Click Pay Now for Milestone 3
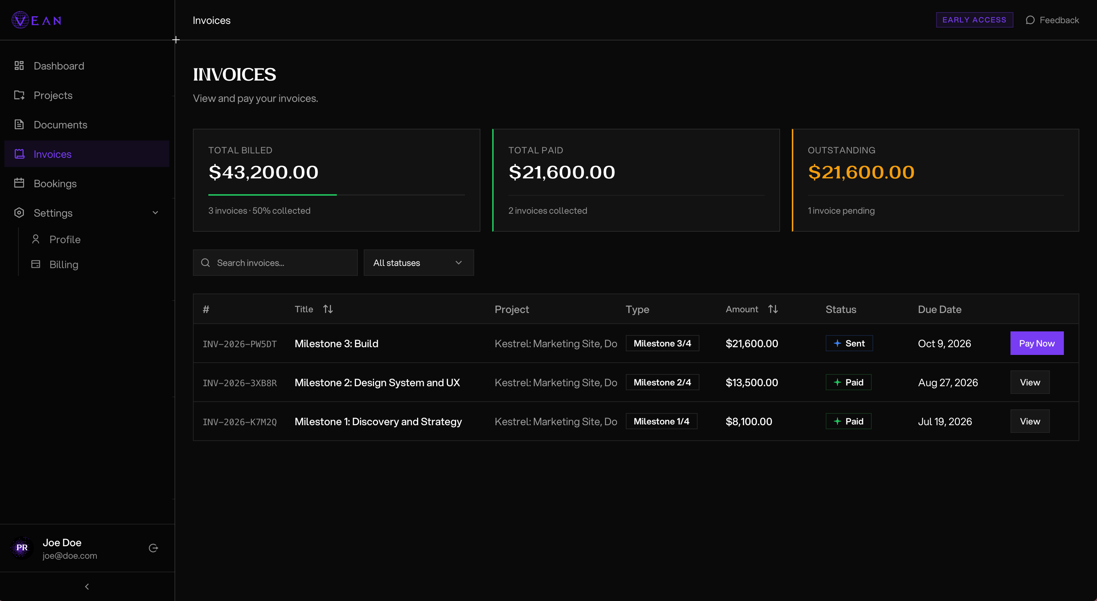The image size is (1097, 601). 1037,343
